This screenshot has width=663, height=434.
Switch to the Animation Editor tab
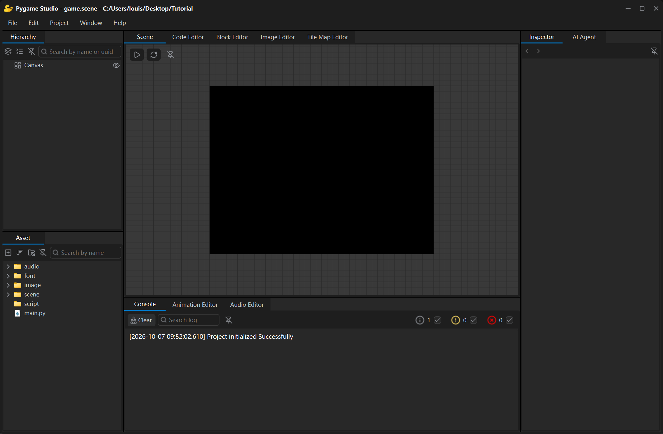[x=195, y=305]
